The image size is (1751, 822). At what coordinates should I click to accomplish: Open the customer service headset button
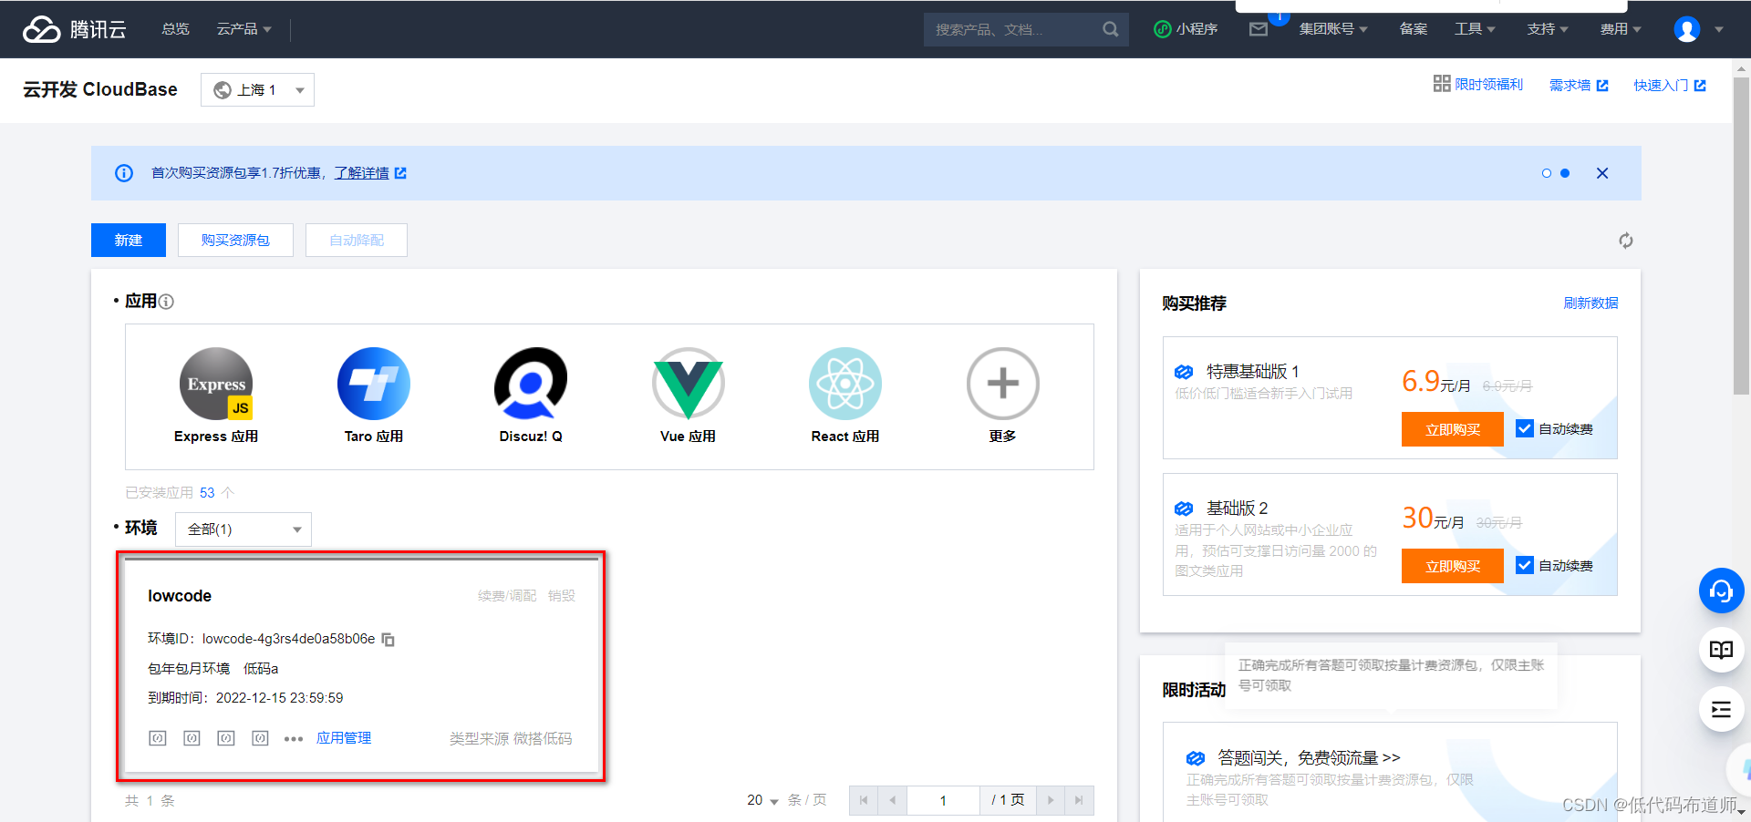(1721, 591)
